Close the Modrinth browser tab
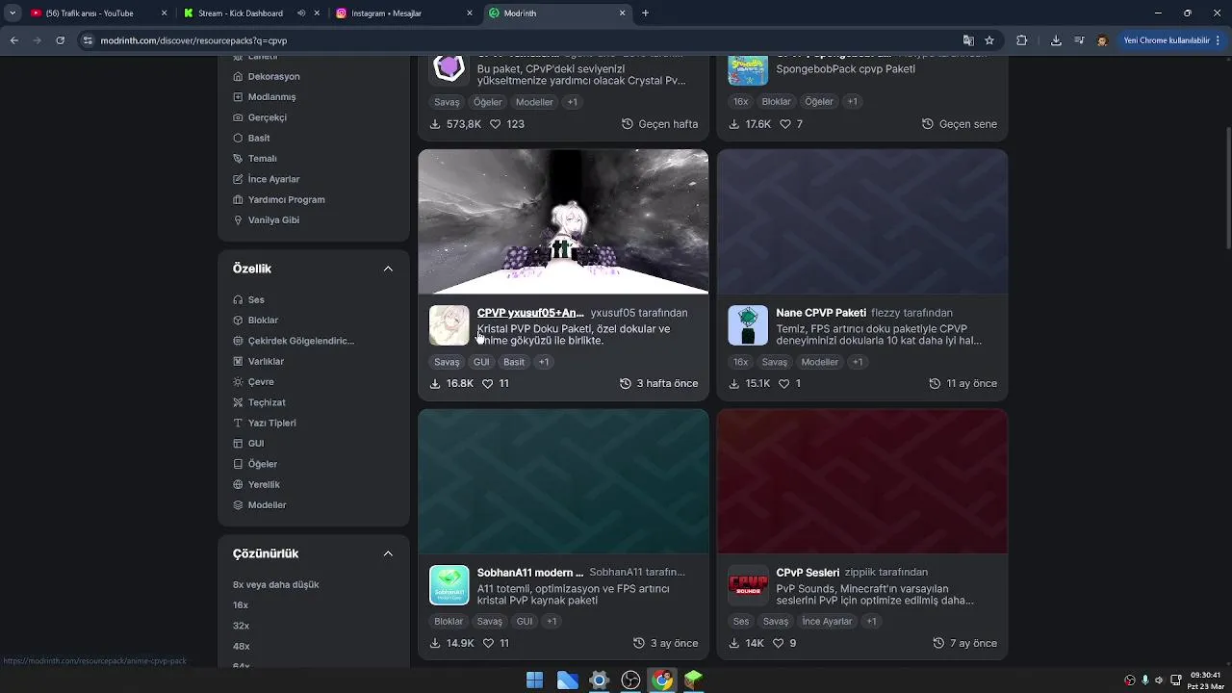This screenshot has width=1232, height=693. pos(623,13)
